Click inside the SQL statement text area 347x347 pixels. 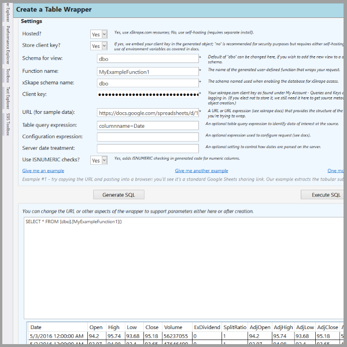(x=184, y=268)
